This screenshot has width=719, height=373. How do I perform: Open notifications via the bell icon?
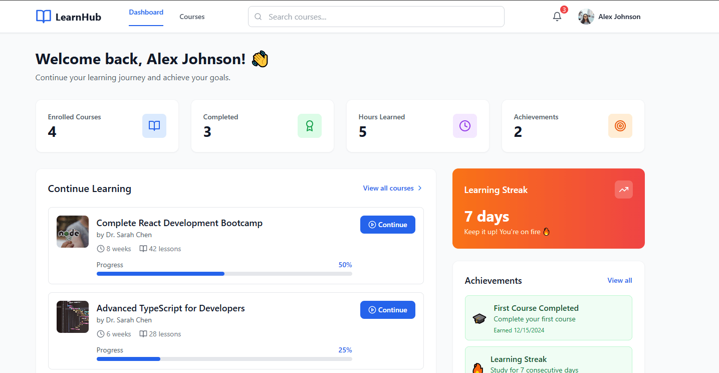557,17
